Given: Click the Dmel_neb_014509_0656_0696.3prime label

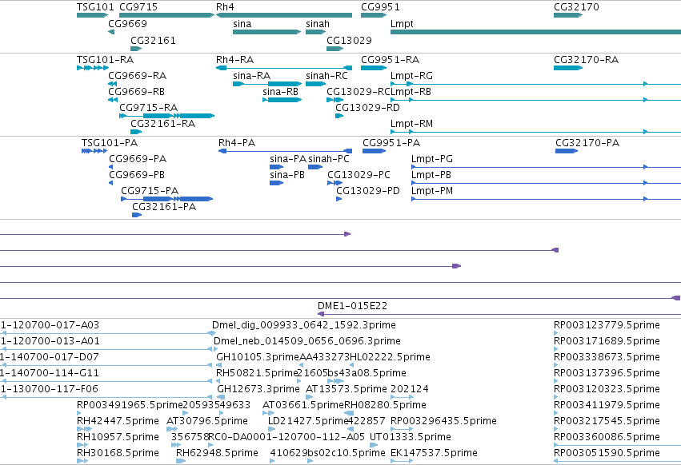Looking at the screenshot, I should pos(307,341).
